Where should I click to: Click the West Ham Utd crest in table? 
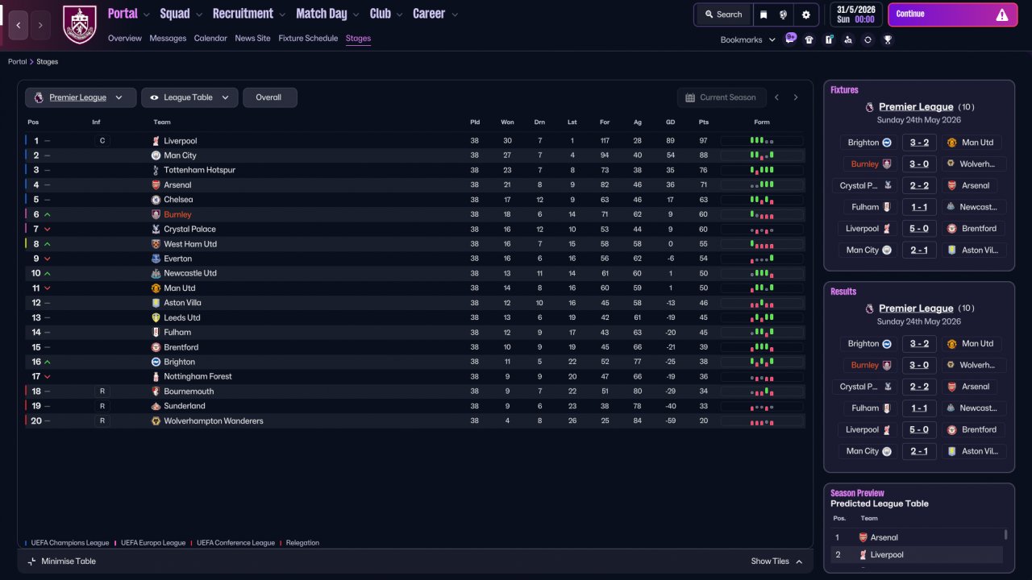coord(156,244)
